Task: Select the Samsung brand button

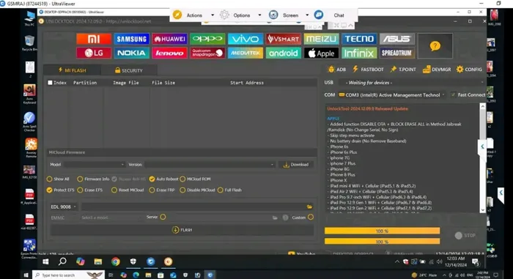Action: click(131, 39)
